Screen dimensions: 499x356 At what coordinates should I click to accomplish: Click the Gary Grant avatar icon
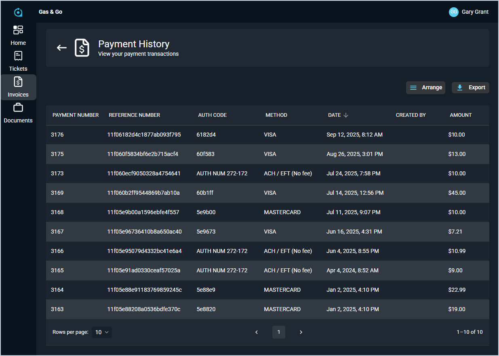click(453, 12)
